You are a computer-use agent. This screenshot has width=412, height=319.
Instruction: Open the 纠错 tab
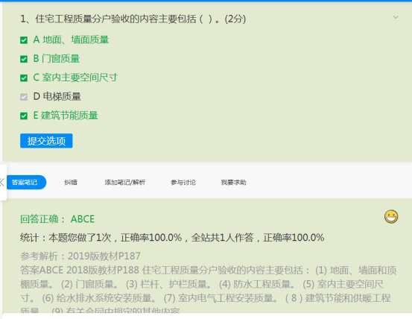pos(71,183)
